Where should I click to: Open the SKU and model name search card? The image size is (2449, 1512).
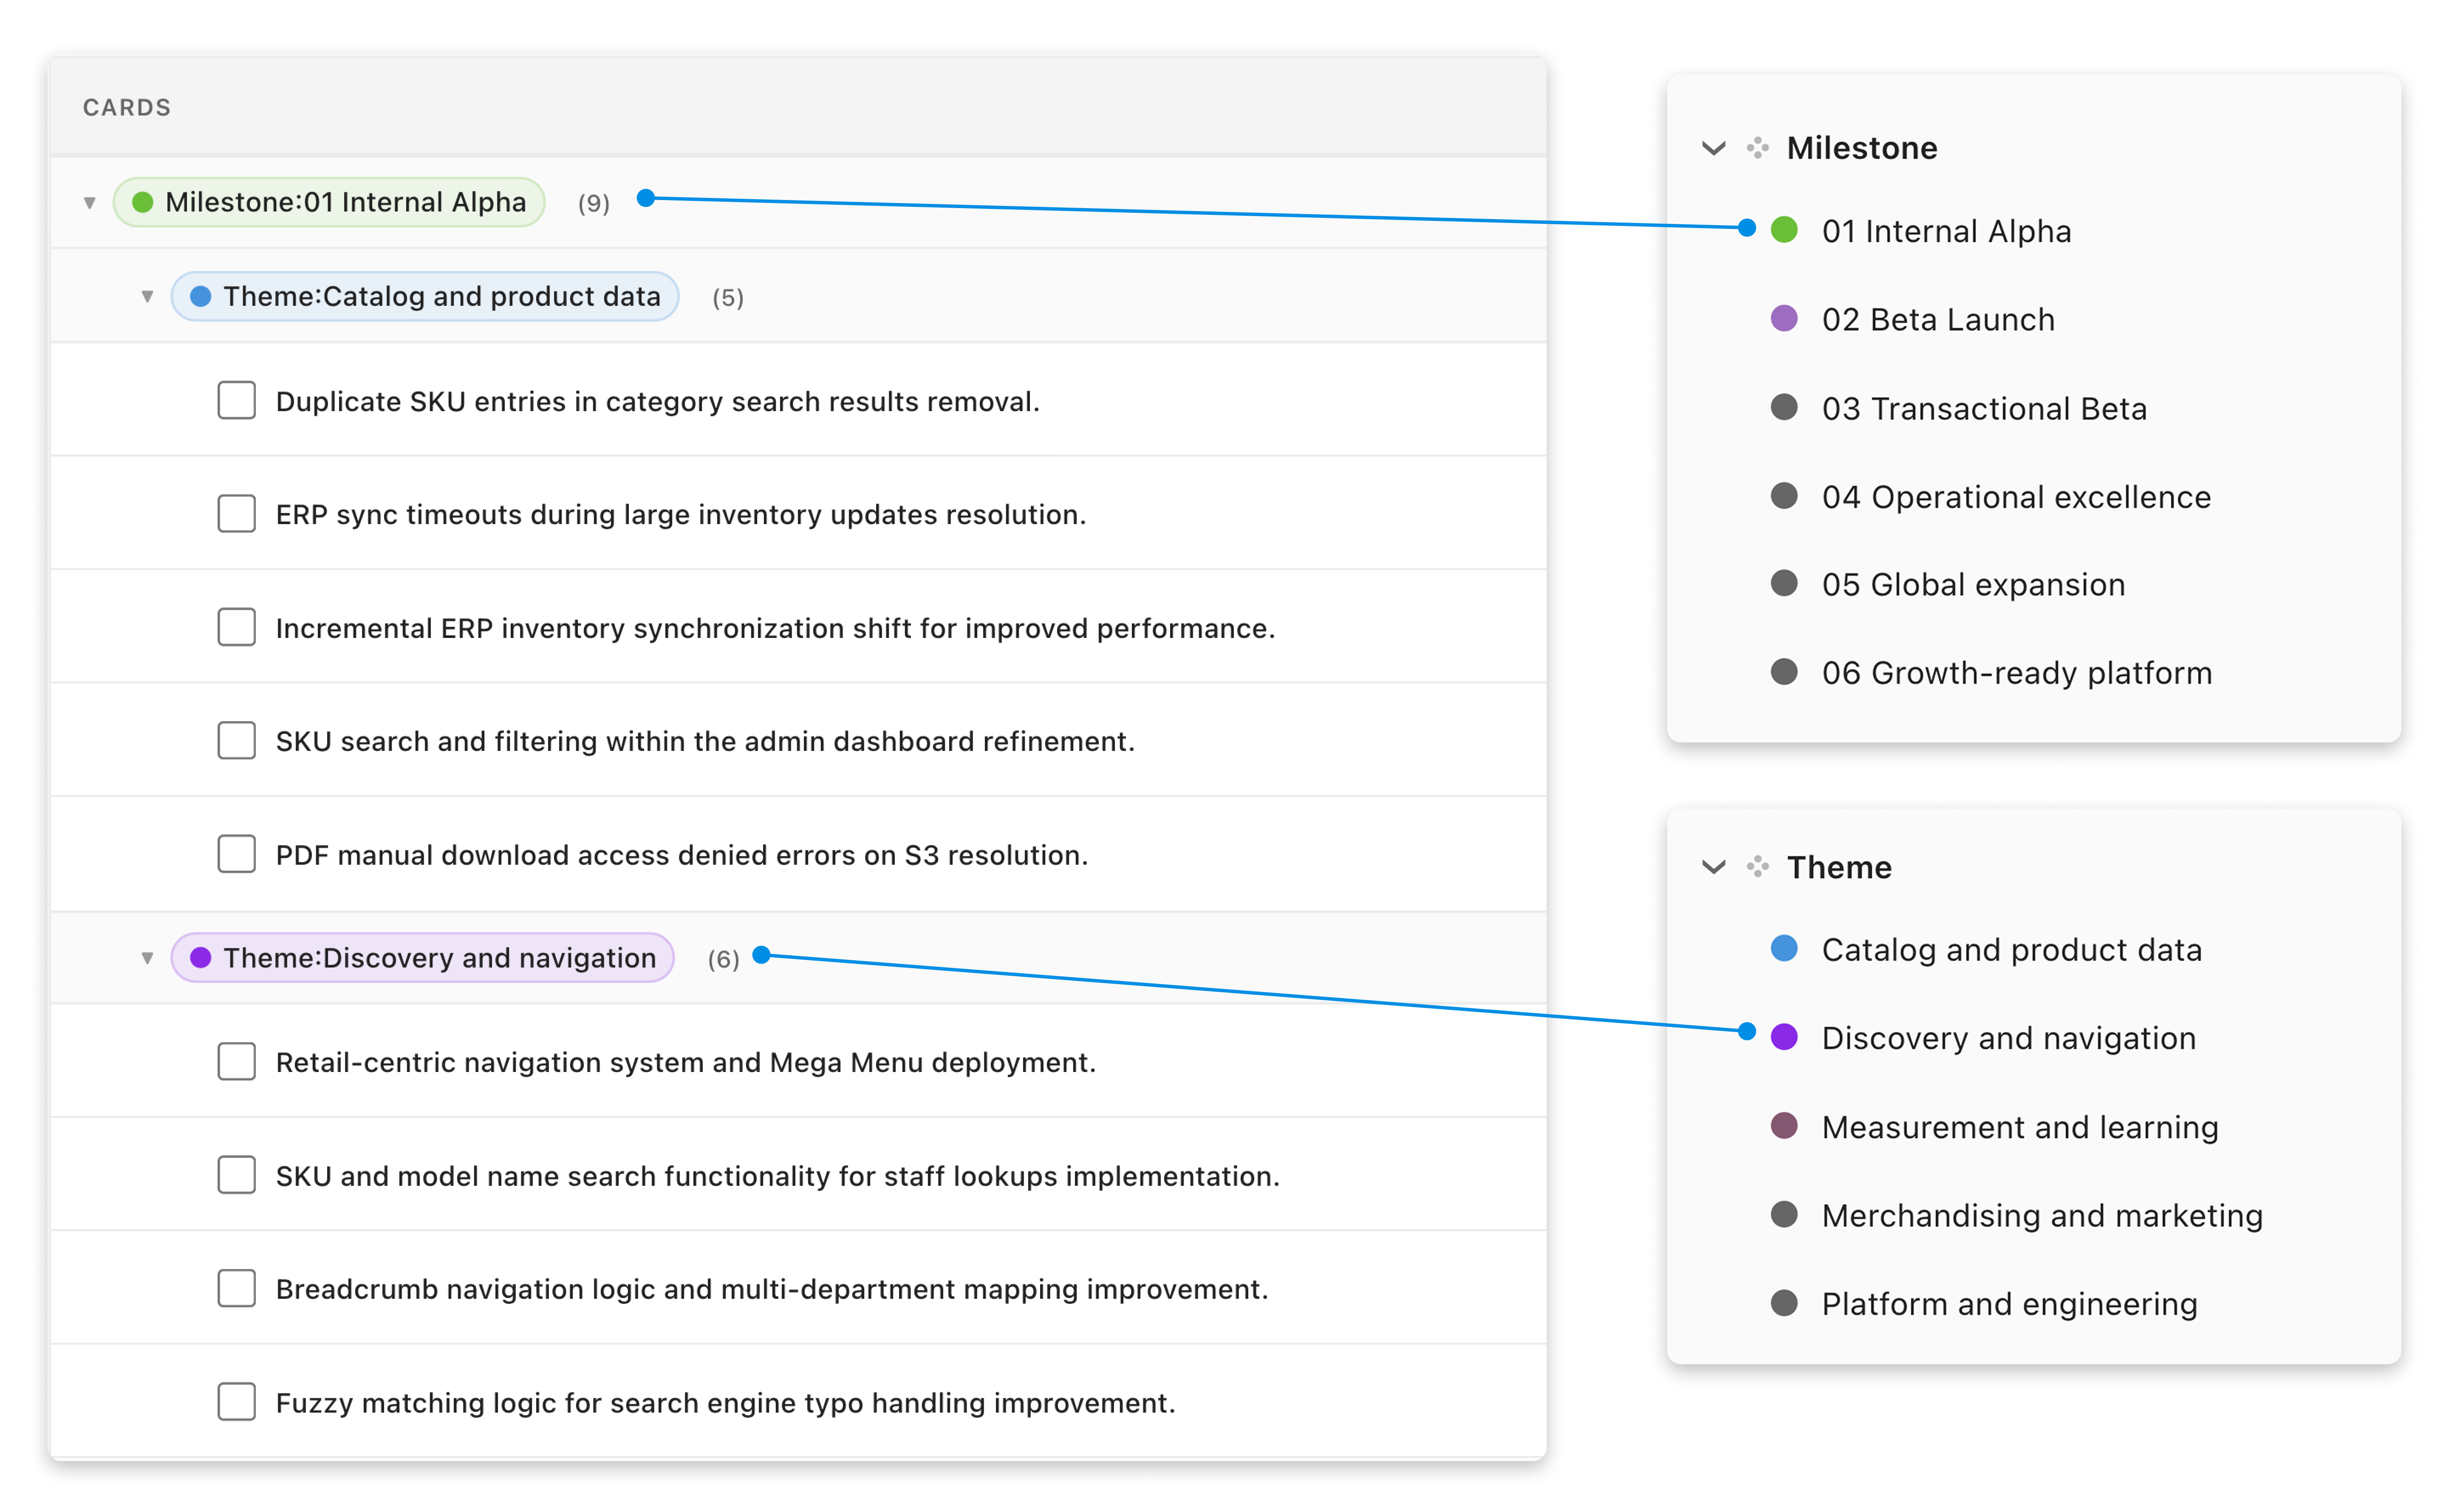point(778,1176)
